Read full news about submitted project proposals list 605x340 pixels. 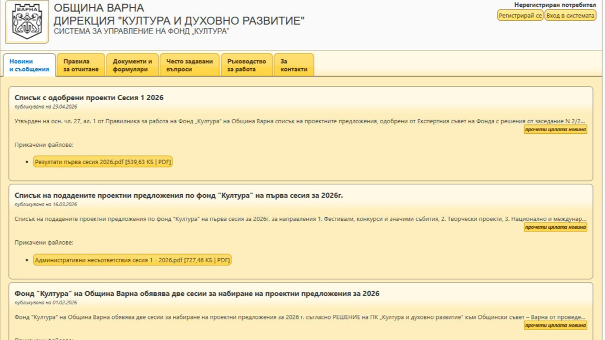pyautogui.click(x=555, y=227)
